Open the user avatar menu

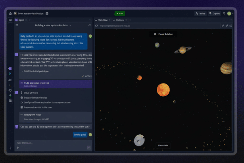(229, 14)
